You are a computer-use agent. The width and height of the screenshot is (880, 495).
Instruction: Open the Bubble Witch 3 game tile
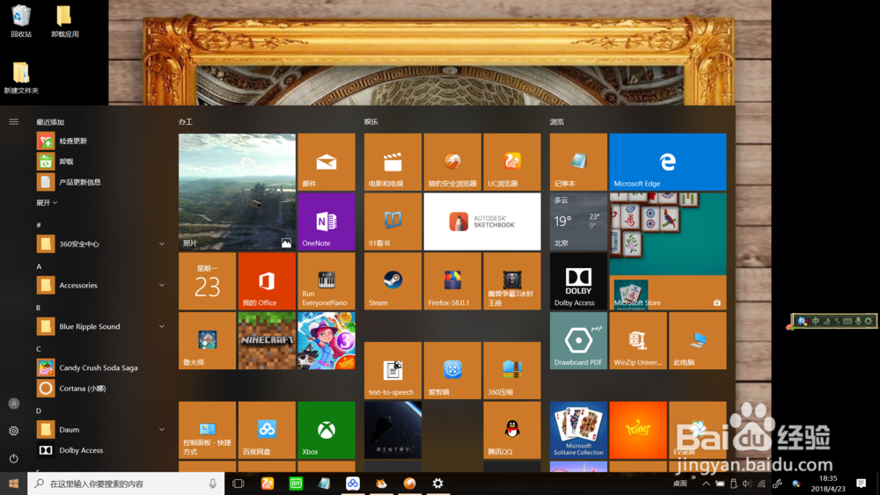326,340
